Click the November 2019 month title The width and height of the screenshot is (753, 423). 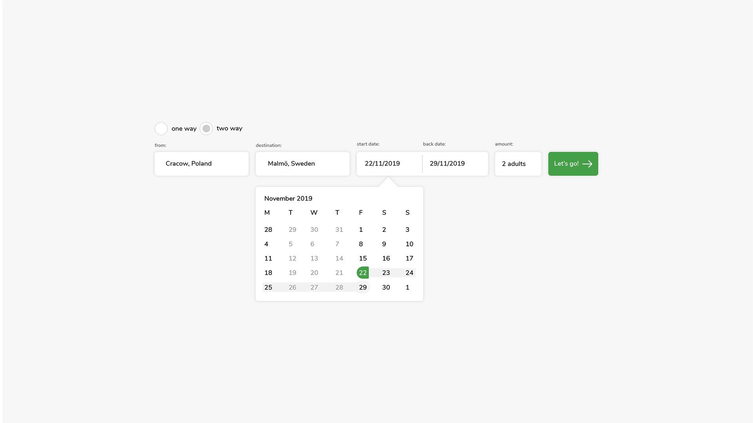click(288, 199)
